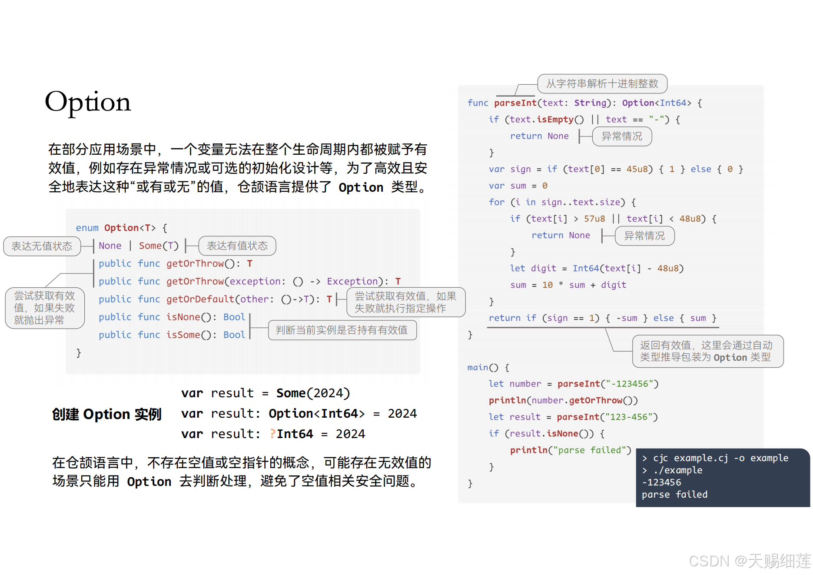This screenshot has height=575, width=813.
Task: Click the 'func parseInt(text: String)' signature line
Action: click(585, 103)
